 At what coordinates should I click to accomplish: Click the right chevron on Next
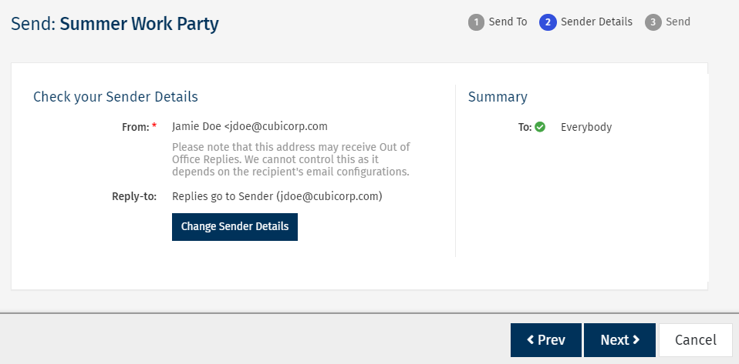click(x=636, y=340)
